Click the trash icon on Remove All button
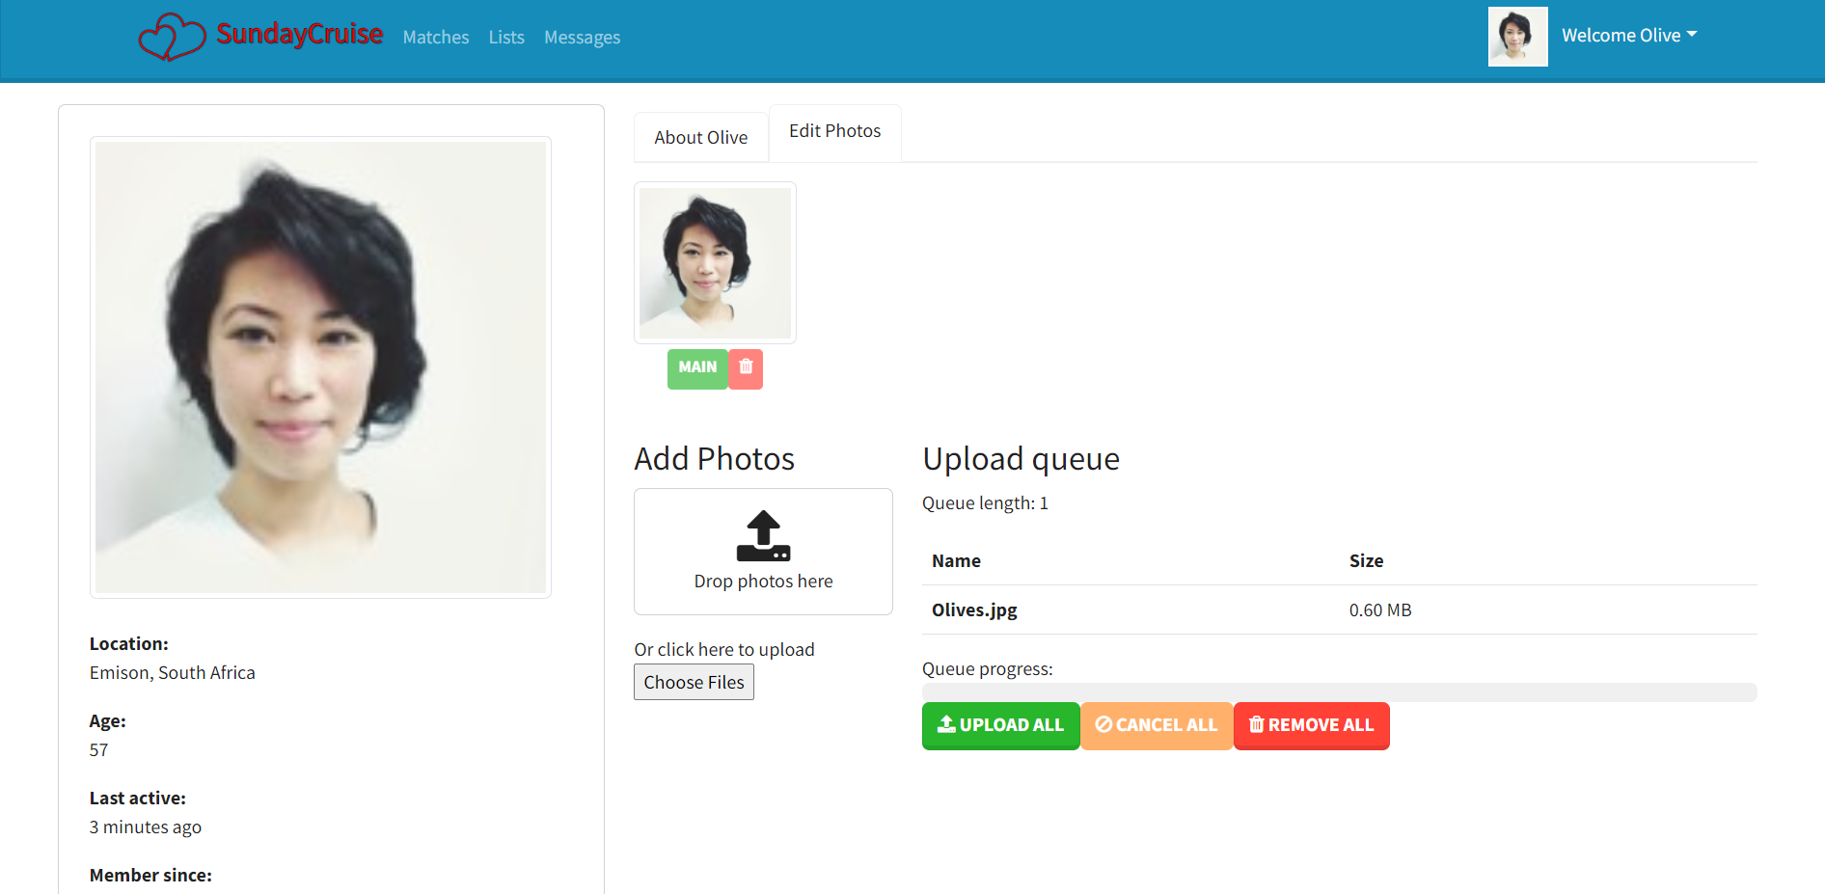Image resolution: width=1825 pixels, height=894 pixels. [1257, 724]
